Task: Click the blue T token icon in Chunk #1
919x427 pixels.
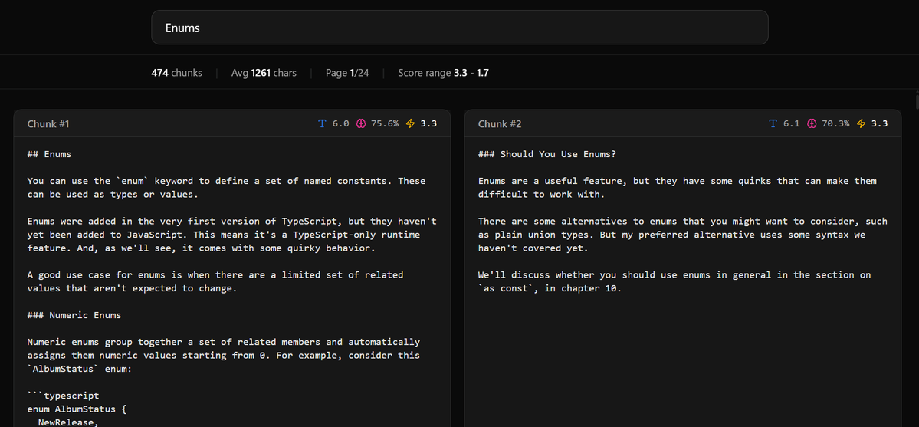Action: pos(322,123)
